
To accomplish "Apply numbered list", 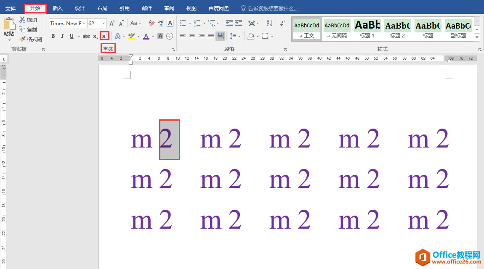I will coord(197,23).
